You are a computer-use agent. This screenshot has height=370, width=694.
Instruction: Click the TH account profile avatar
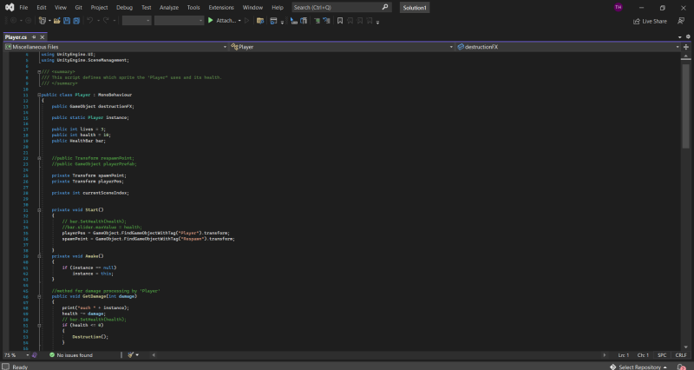pyautogui.click(x=618, y=7)
